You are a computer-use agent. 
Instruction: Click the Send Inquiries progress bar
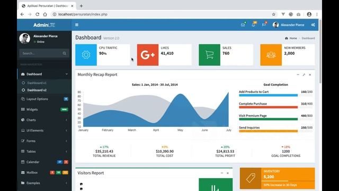tap(275, 131)
